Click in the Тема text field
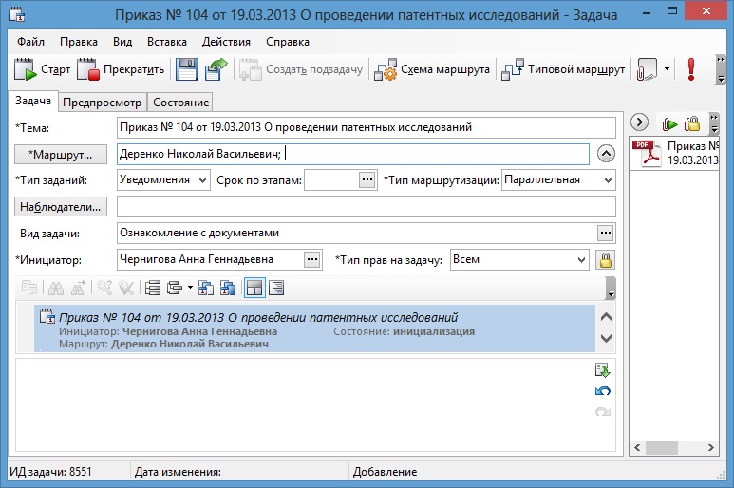734x488 pixels. click(x=366, y=127)
